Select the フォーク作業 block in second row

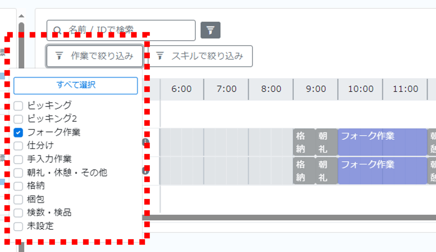[x=382, y=171]
